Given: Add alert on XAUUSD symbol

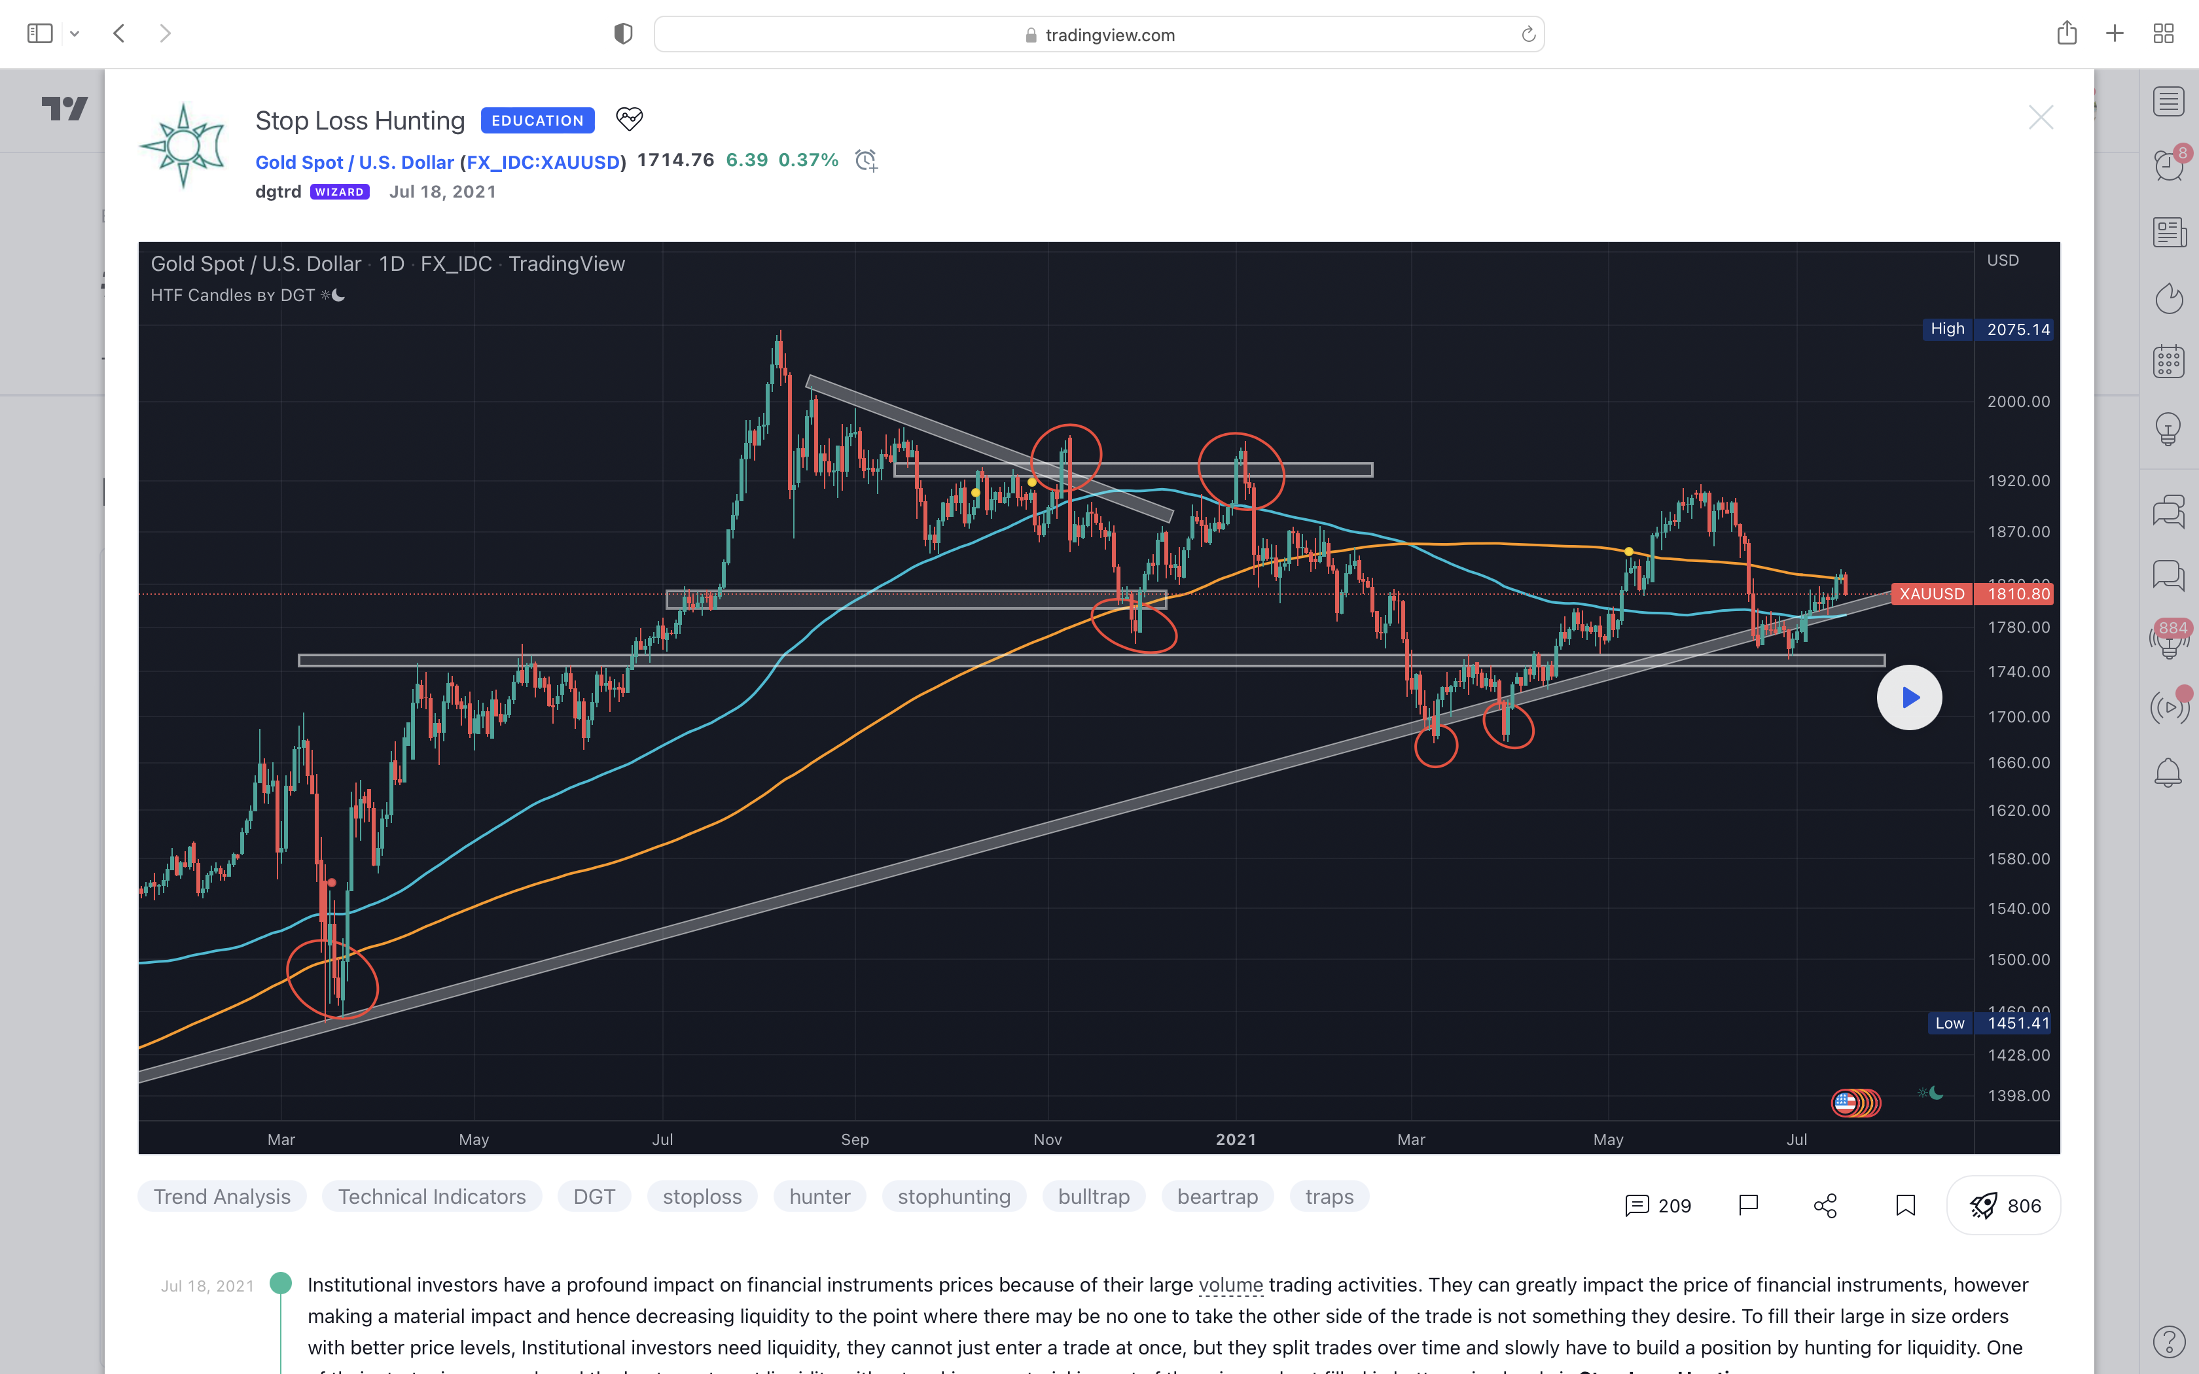Looking at the screenshot, I should coord(866,161).
